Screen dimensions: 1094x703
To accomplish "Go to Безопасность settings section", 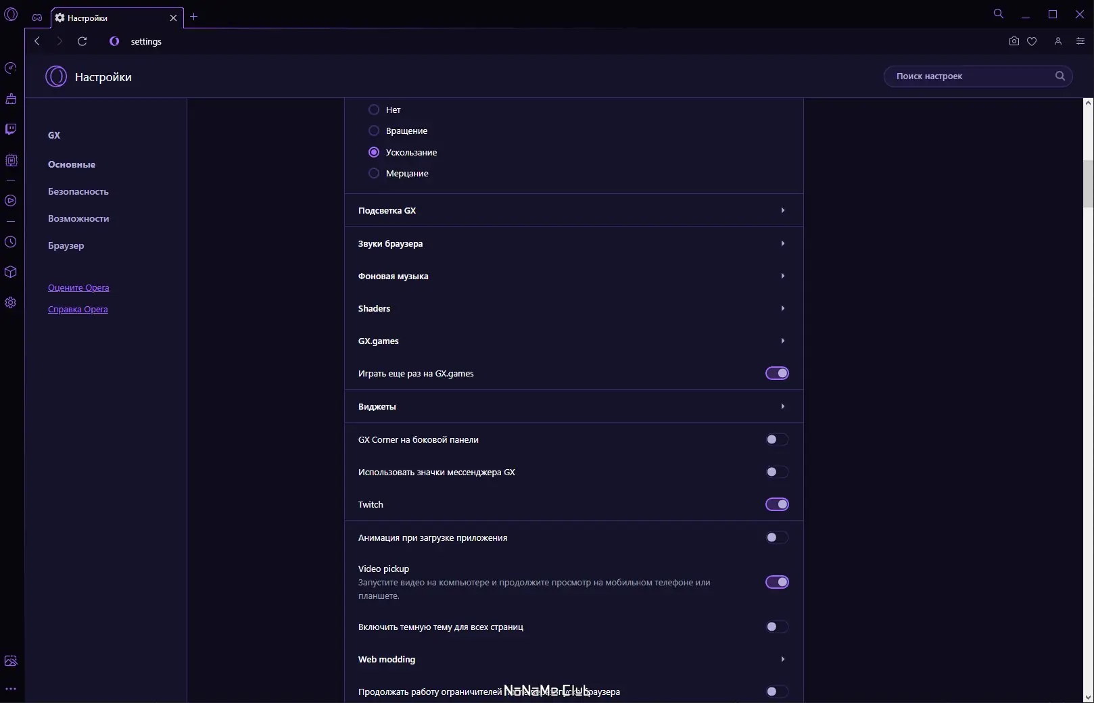I will 78,192.
